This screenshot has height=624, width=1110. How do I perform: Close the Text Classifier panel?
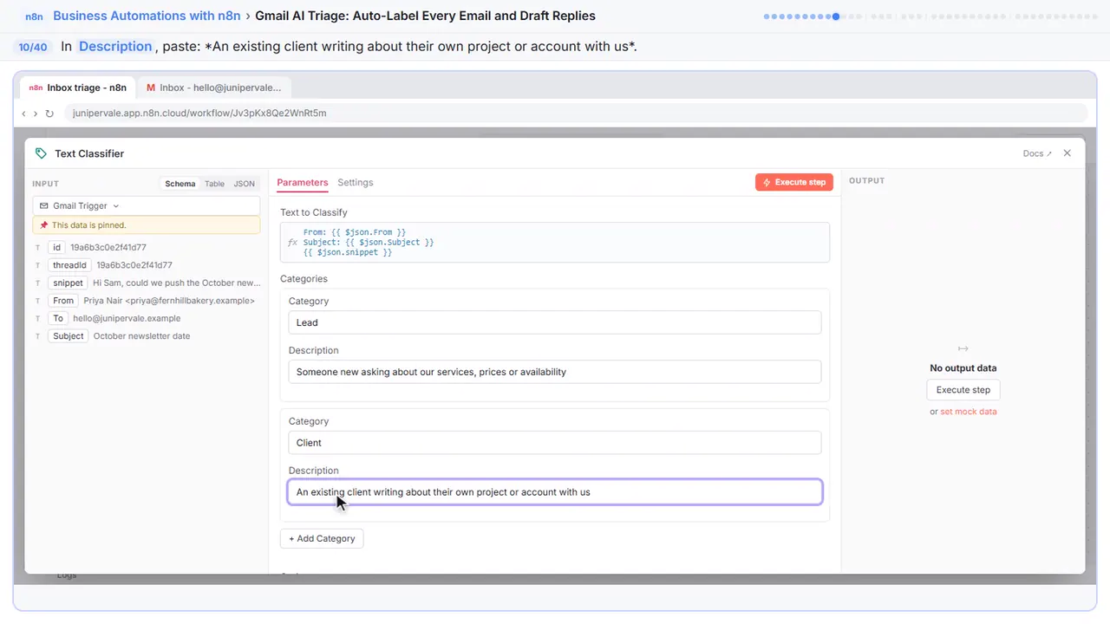(1068, 153)
